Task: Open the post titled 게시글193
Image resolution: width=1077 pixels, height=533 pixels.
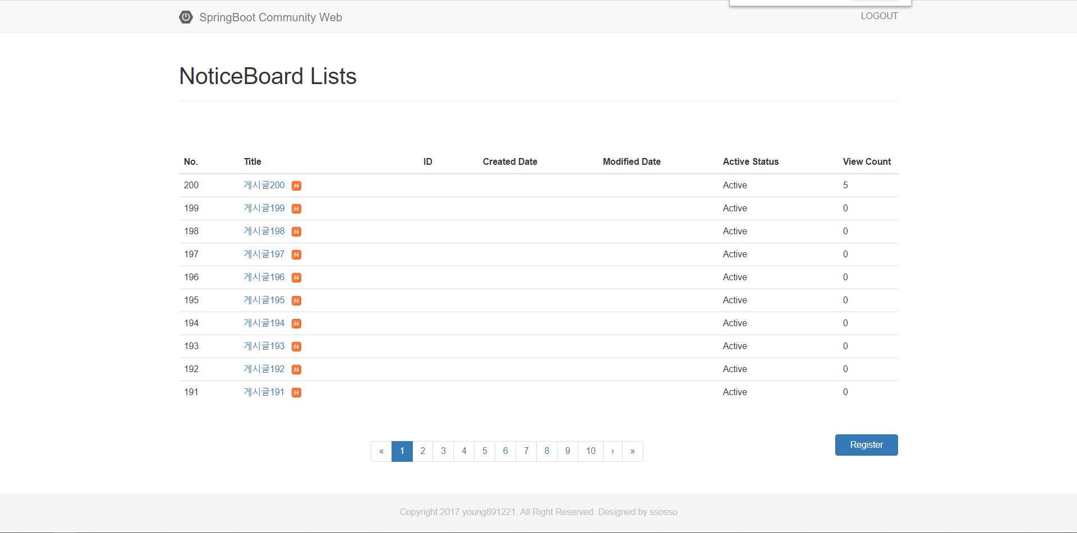Action: pos(264,346)
